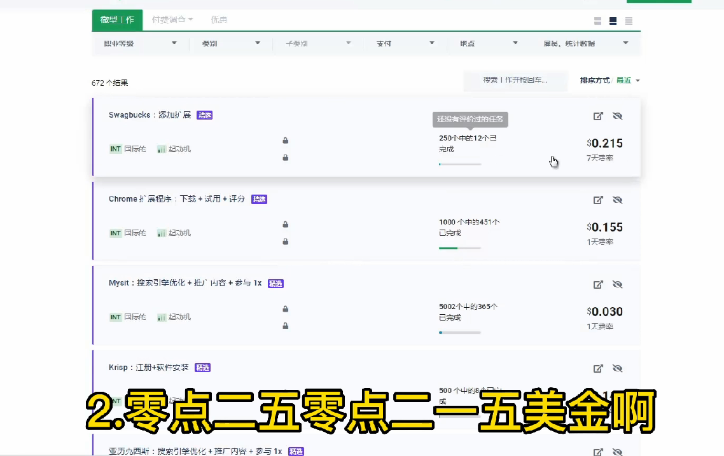Image resolution: width=724 pixels, height=456 pixels.
Task: Select the green 微型工作 tab
Action: tap(117, 20)
